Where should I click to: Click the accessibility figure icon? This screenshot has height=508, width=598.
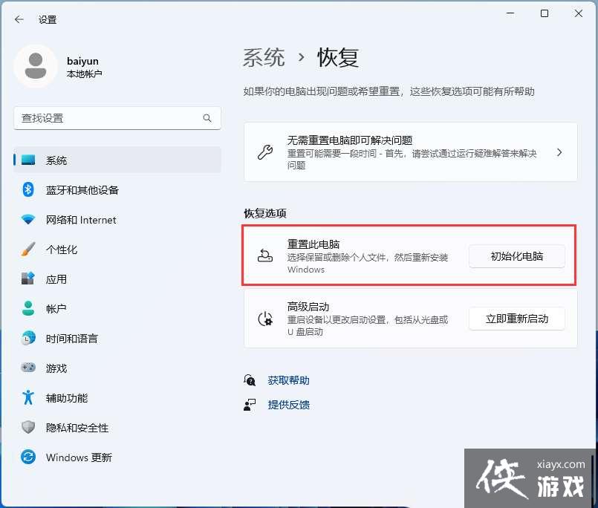(28, 398)
